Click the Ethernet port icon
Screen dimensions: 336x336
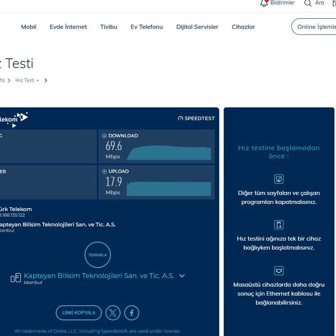pyautogui.click(x=279, y=271)
